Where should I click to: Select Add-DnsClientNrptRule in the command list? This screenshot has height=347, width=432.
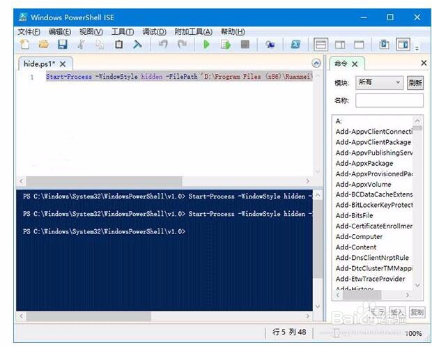click(x=372, y=258)
